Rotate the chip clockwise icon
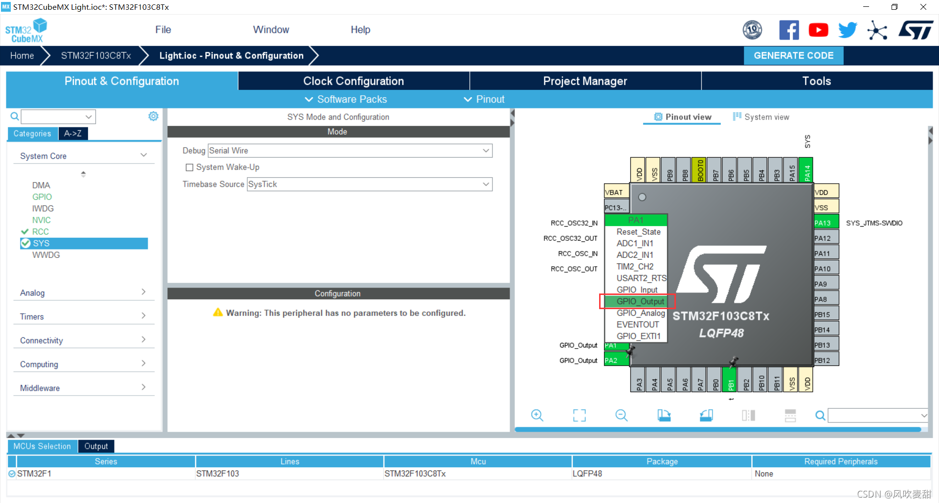Image resolution: width=939 pixels, height=503 pixels. 664,415
